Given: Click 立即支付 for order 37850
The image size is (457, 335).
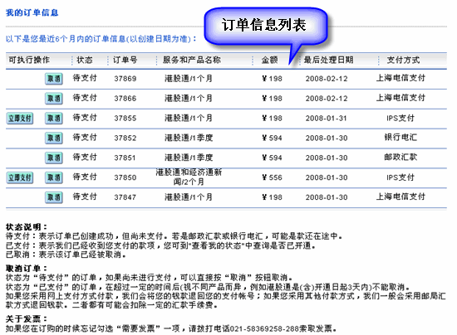Looking at the screenshot, I should pos(20,177).
